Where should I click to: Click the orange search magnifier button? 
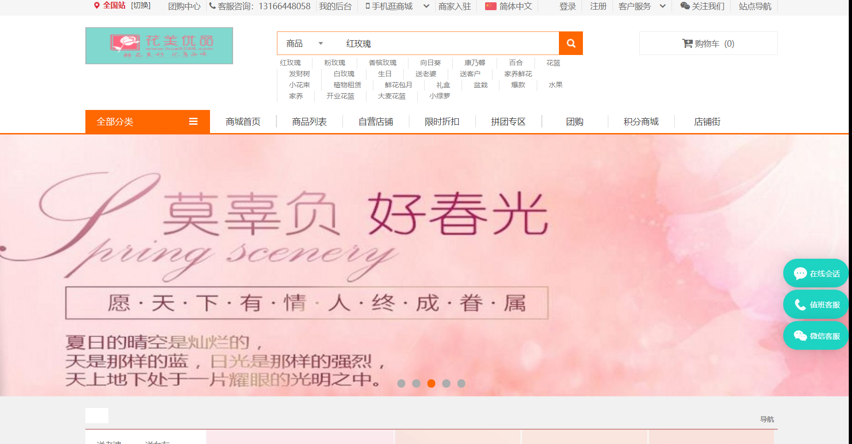(570, 43)
